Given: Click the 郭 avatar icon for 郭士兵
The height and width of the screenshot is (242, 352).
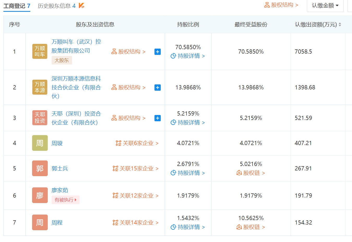Looking at the screenshot, I should [40, 168].
